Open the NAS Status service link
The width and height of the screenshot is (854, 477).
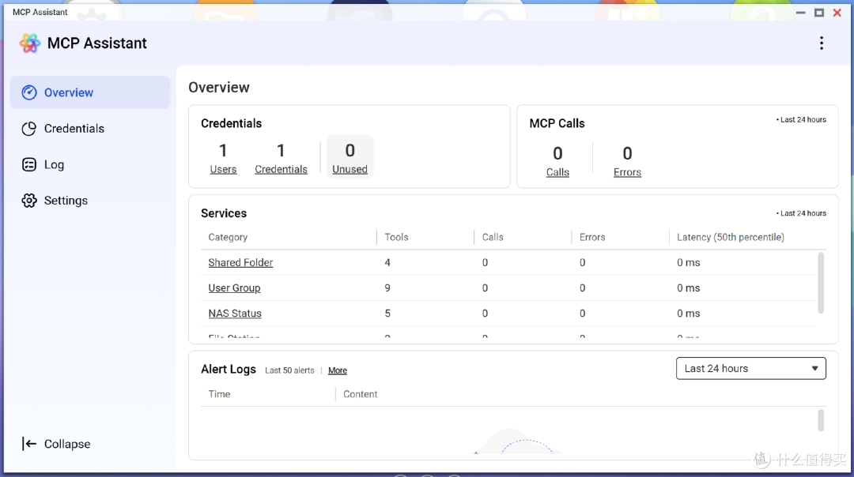[x=235, y=314]
